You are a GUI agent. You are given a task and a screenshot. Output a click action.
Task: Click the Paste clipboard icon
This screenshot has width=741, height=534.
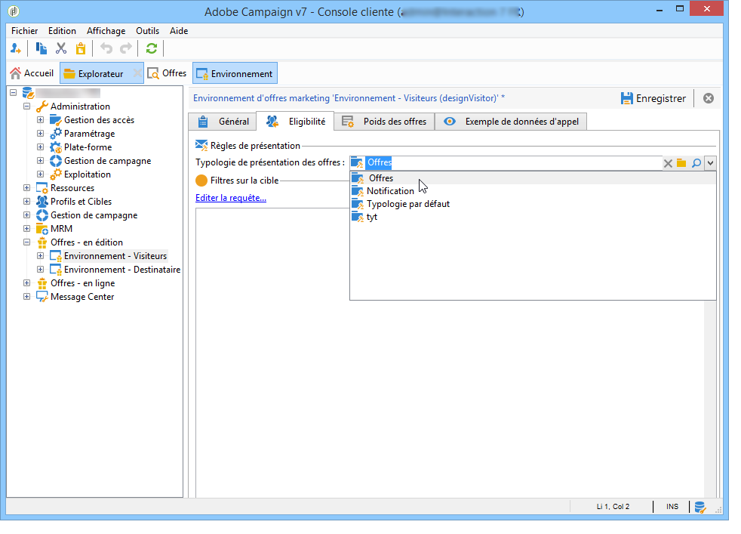[x=81, y=48]
